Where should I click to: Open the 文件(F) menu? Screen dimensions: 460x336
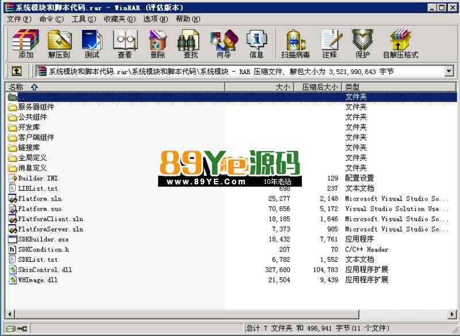(19, 19)
